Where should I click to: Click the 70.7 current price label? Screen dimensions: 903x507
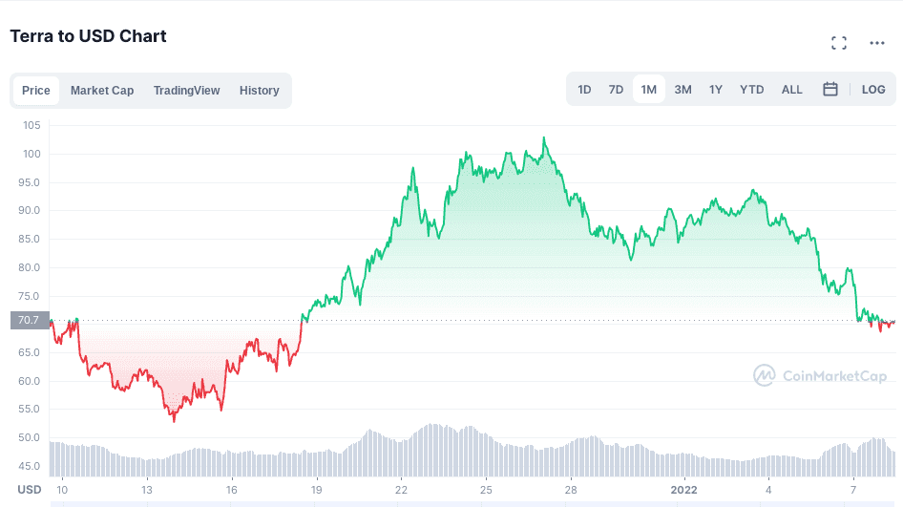(30, 321)
